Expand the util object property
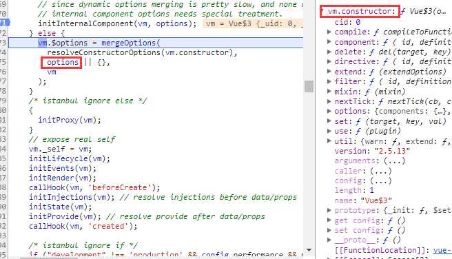 click(x=329, y=141)
